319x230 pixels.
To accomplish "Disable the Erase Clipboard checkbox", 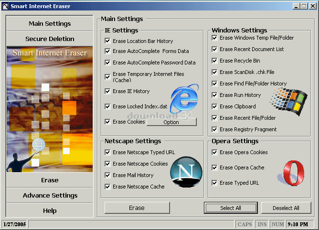I will point(214,106).
